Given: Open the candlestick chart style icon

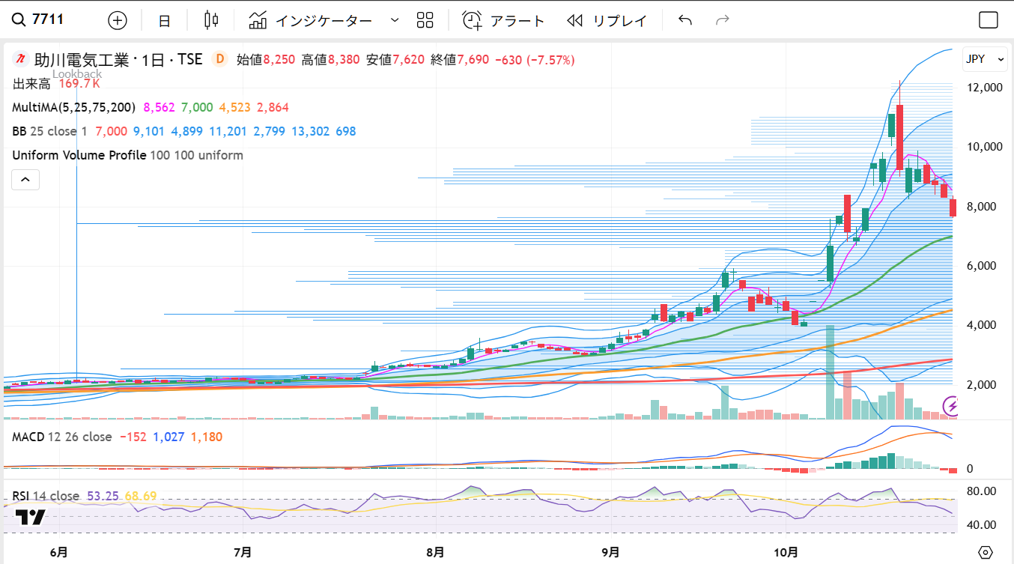Looking at the screenshot, I should click(x=211, y=20).
